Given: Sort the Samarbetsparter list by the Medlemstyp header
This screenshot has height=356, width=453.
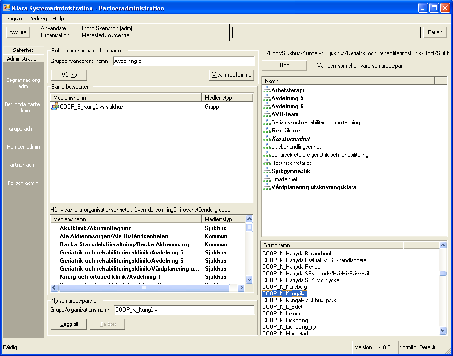Looking at the screenshot, I should pos(227,98).
